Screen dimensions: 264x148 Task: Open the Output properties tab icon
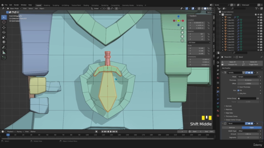click(x=218, y=66)
